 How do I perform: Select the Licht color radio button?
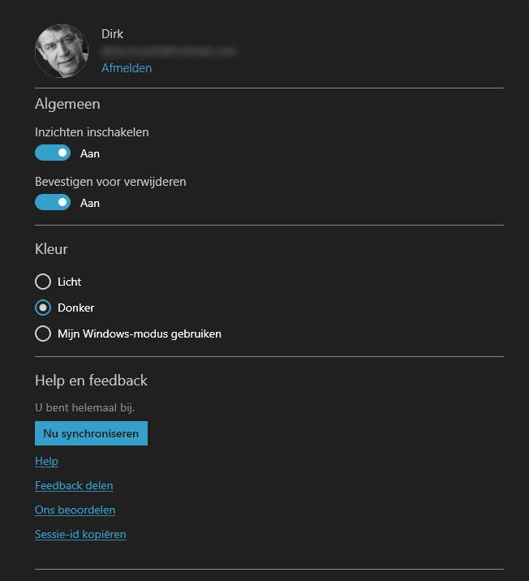click(43, 282)
